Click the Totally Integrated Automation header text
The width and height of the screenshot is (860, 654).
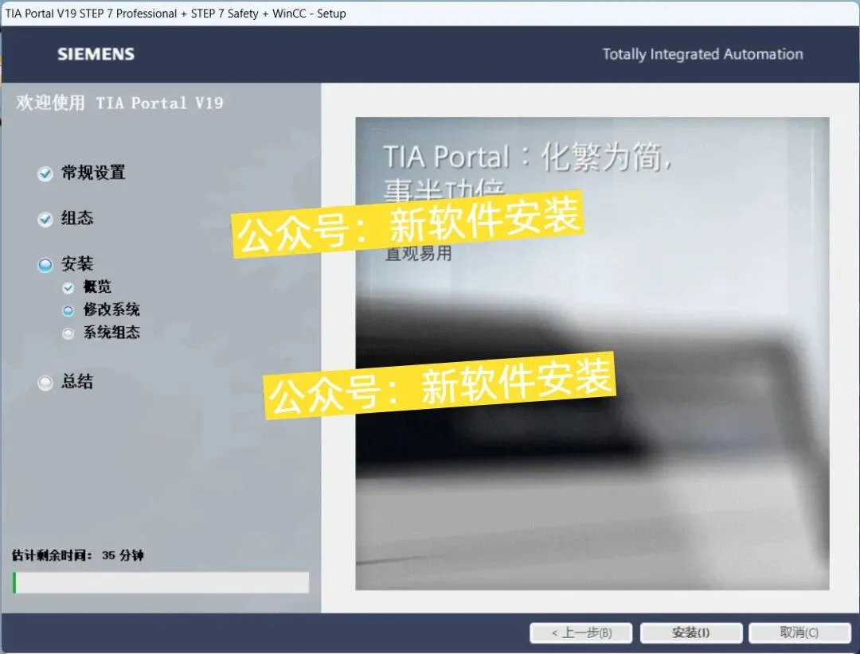702,54
